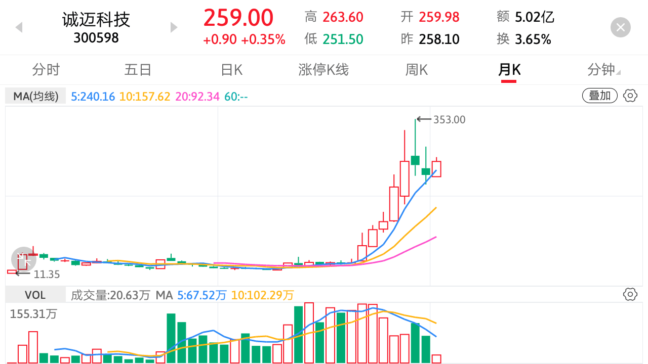Click the turnover rate 3.65%
The width and height of the screenshot is (648, 364).
tap(533, 39)
